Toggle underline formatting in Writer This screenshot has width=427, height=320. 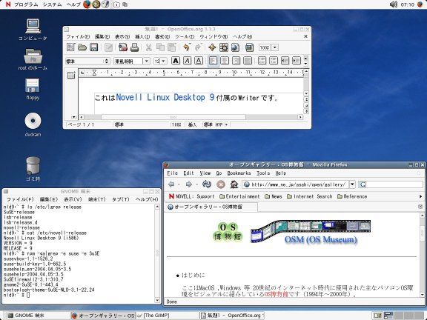[x=199, y=61]
